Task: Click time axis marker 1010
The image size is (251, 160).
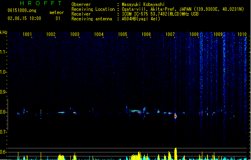Action: (242, 34)
